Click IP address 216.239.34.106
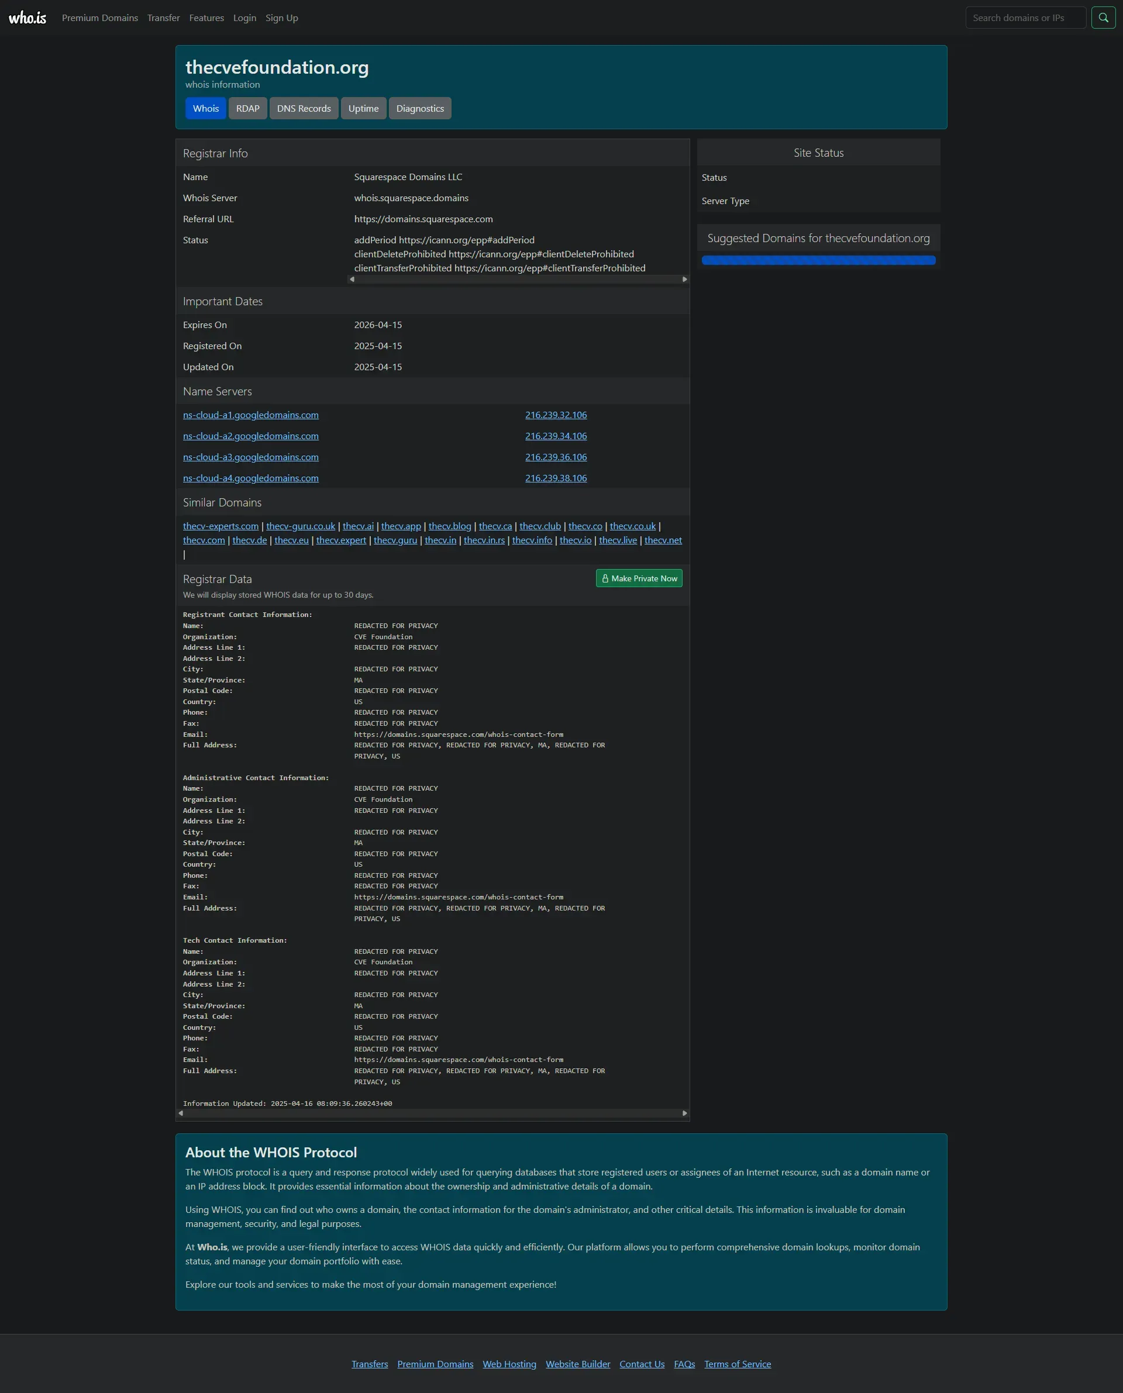The image size is (1123, 1393). pos(556,436)
